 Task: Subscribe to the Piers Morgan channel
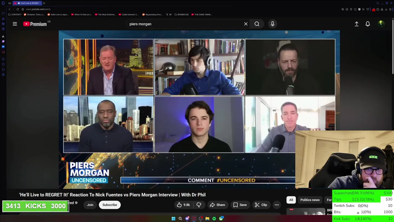(x=110, y=205)
